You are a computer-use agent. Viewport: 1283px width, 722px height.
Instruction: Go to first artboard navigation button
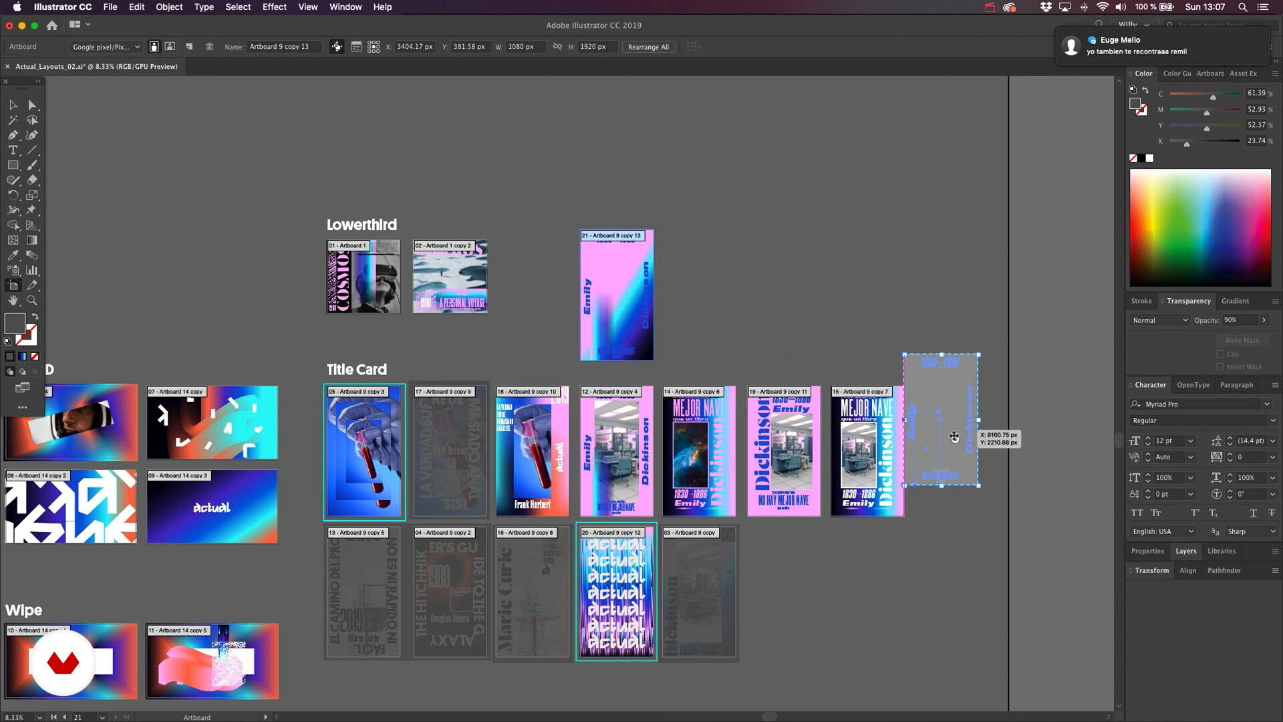53,717
